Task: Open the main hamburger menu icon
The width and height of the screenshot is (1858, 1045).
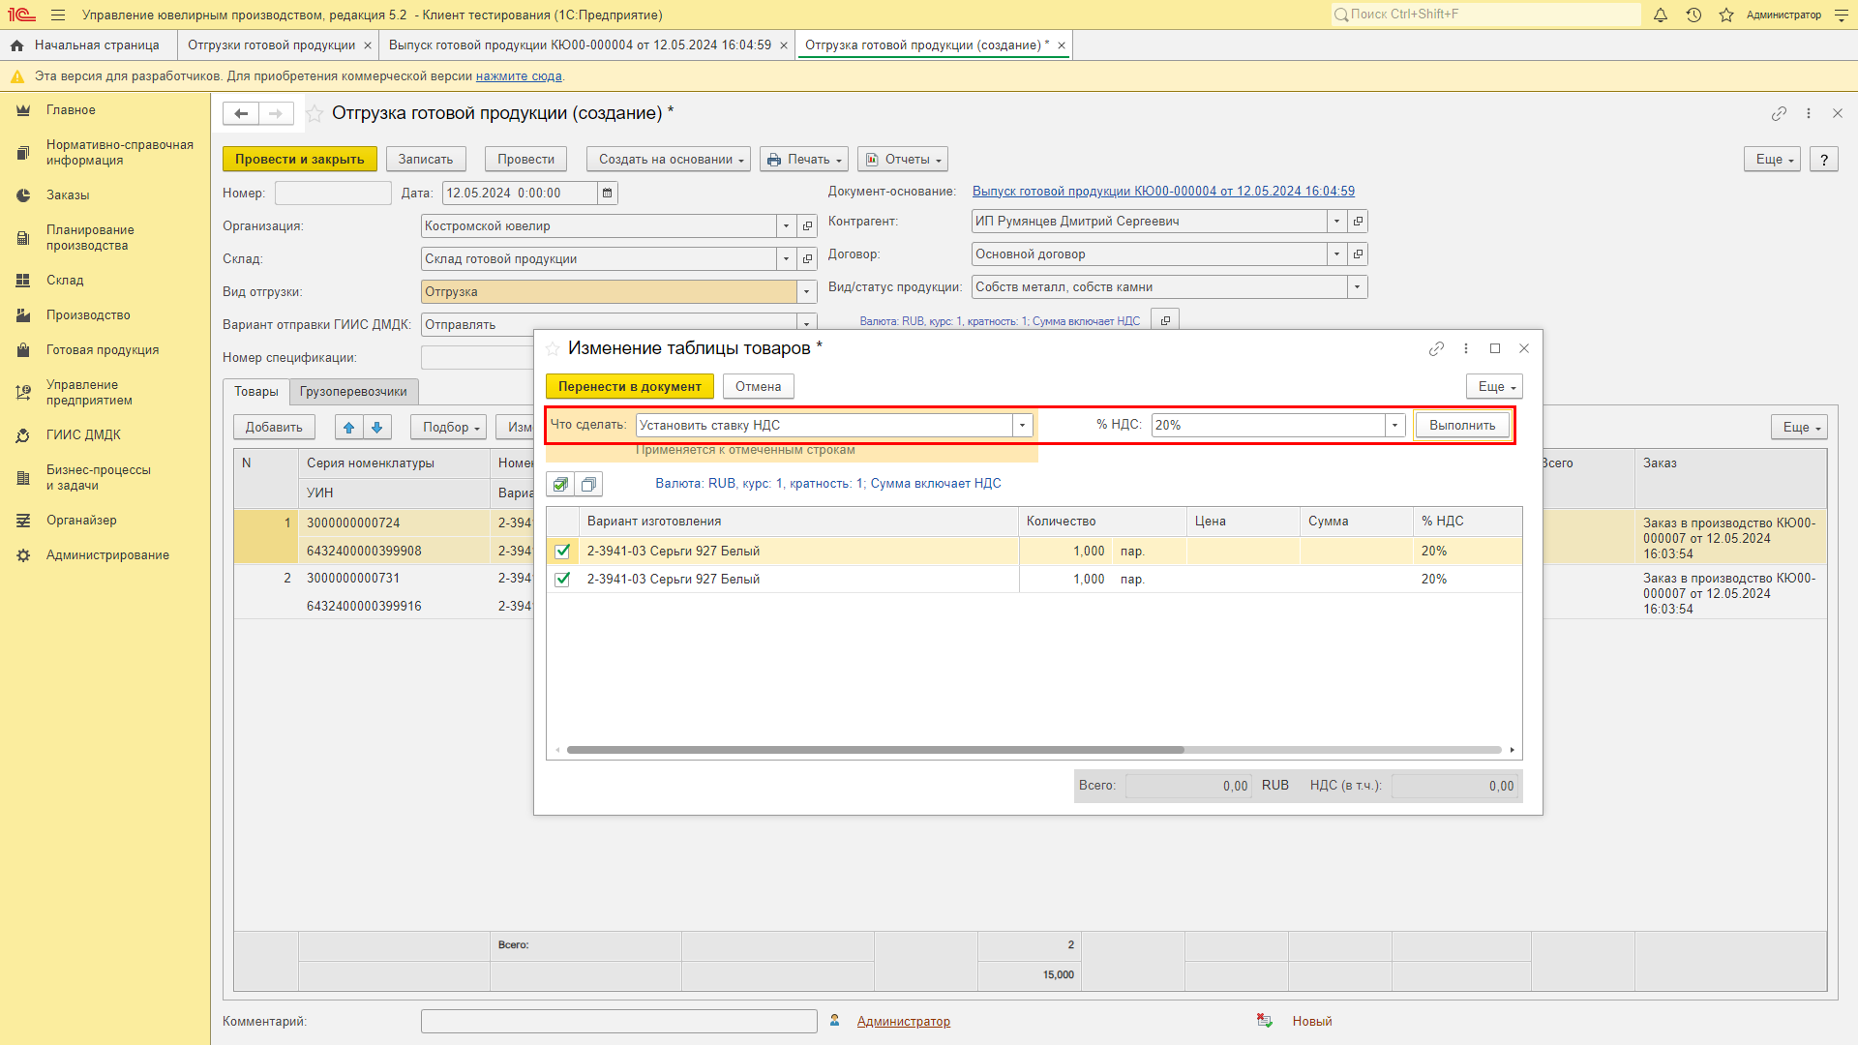Action: [x=58, y=15]
